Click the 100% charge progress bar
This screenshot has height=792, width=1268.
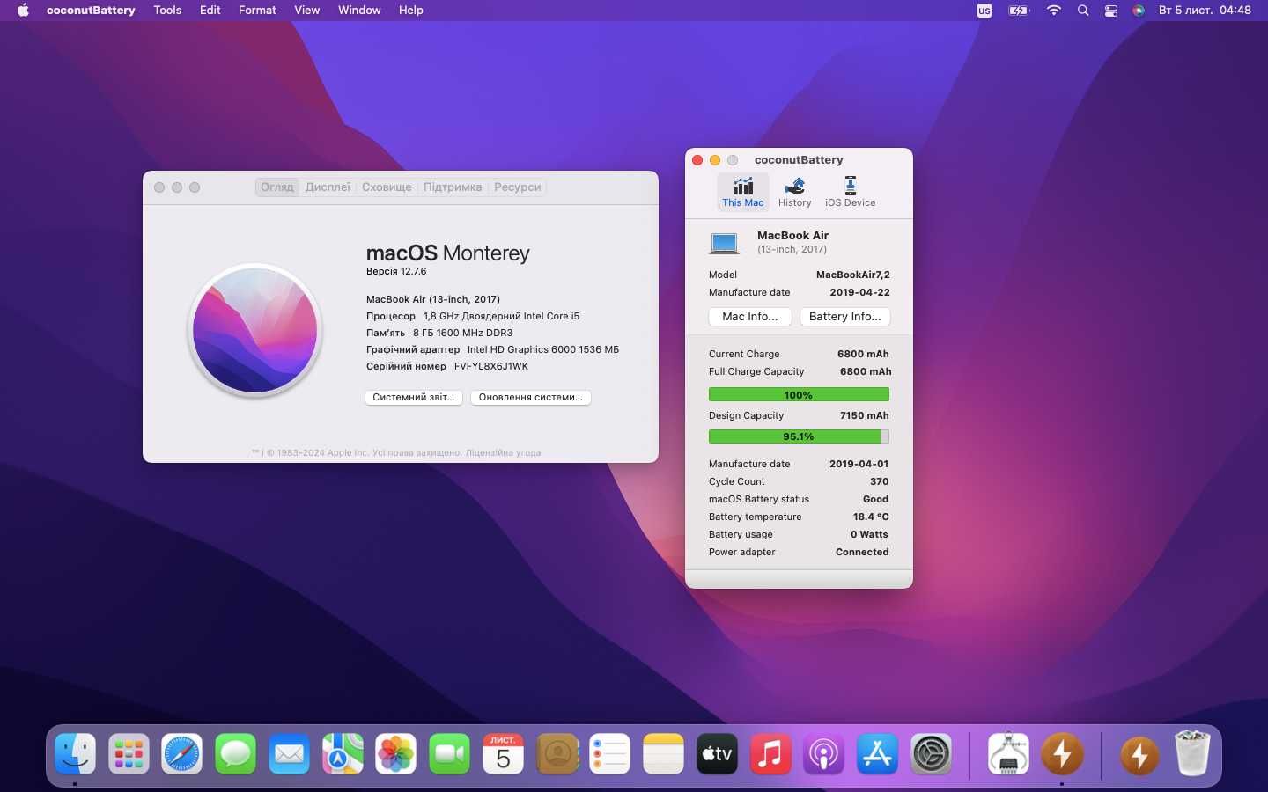pyautogui.click(x=799, y=395)
